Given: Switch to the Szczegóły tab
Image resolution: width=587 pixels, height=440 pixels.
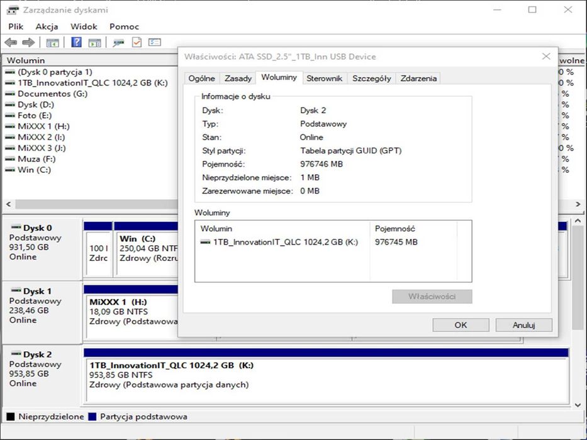Looking at the screenshot, I should tap(371, 78).
